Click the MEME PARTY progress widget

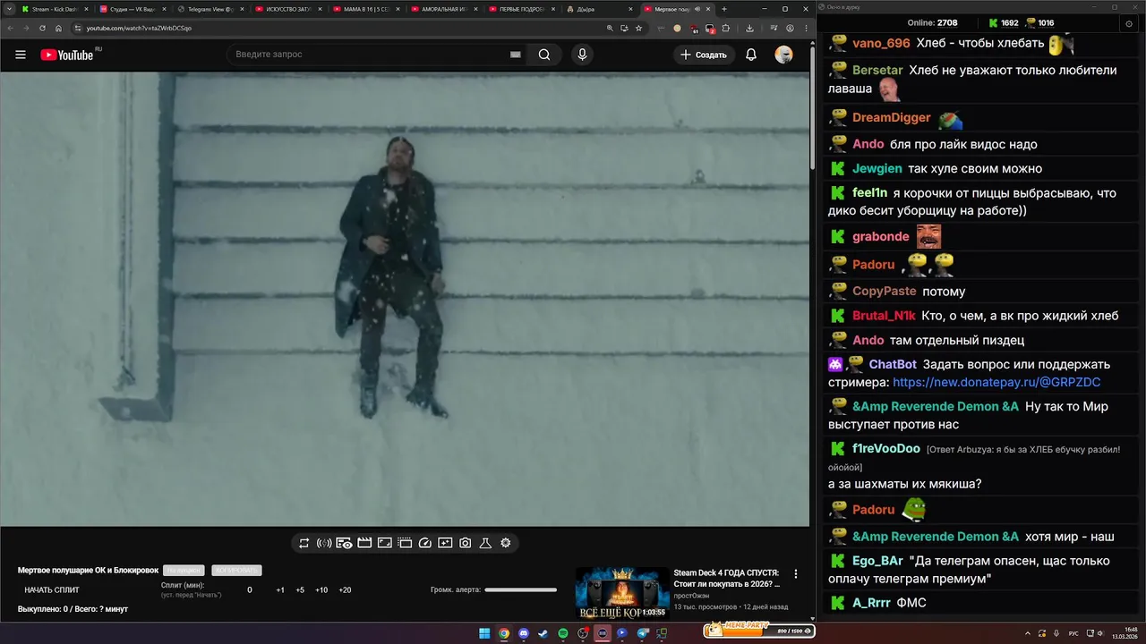pyautogui.click(x=759, y=630)
